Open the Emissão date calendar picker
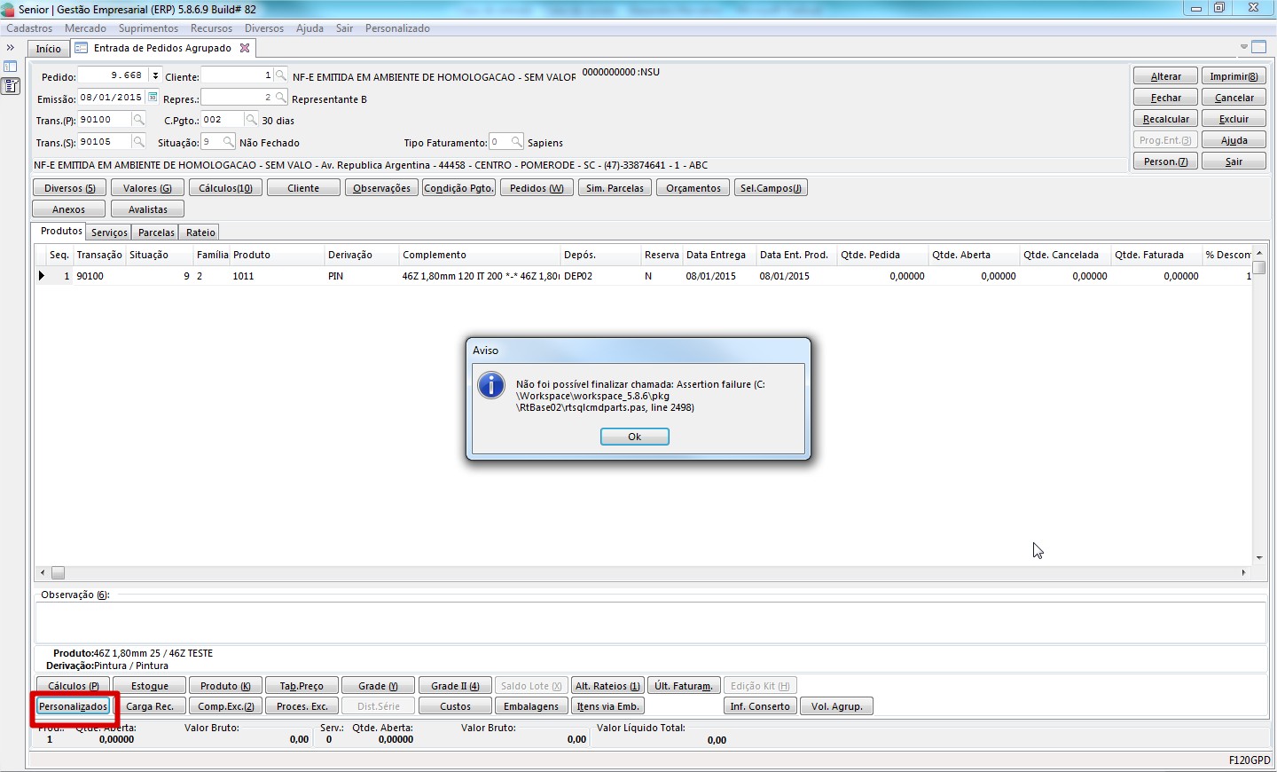 point(153,98)
